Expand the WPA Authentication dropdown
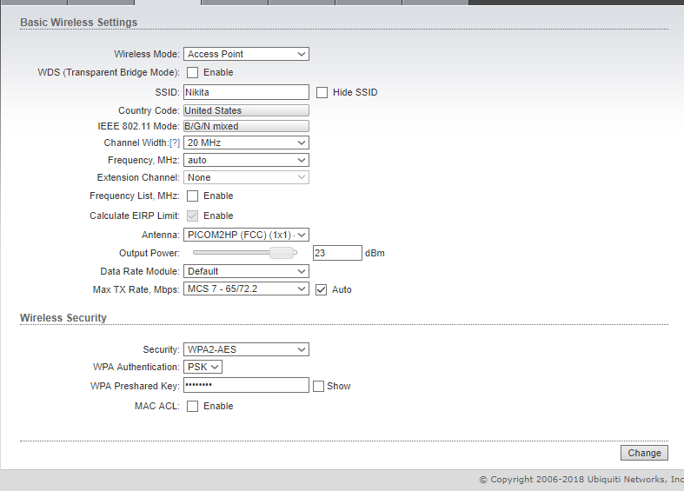684x491 pixels. point(203,367)
